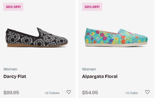Expand the +1 Color option for Alpargata Floral
This screenshot has width=157, height=98.
click(x=132, y=93)
